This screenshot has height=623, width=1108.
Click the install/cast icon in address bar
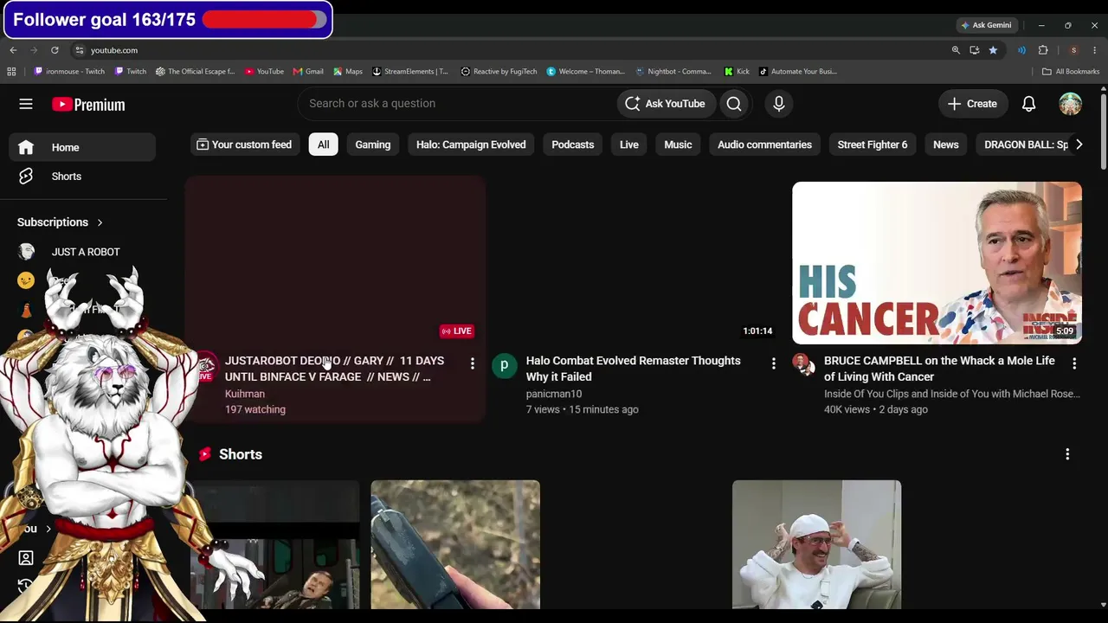974,50
